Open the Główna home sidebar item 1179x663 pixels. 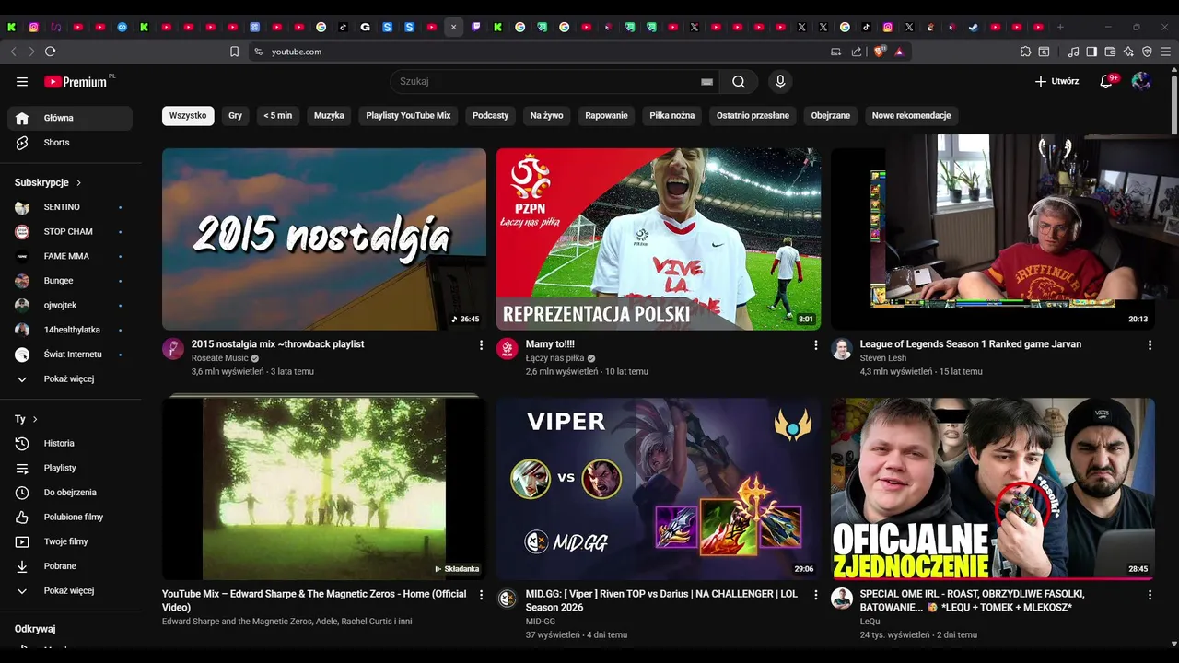point(70,118)
